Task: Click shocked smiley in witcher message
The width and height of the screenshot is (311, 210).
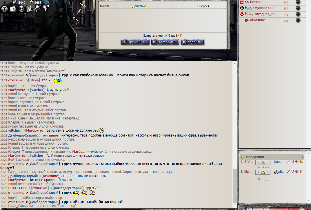Action: [101, 131]
